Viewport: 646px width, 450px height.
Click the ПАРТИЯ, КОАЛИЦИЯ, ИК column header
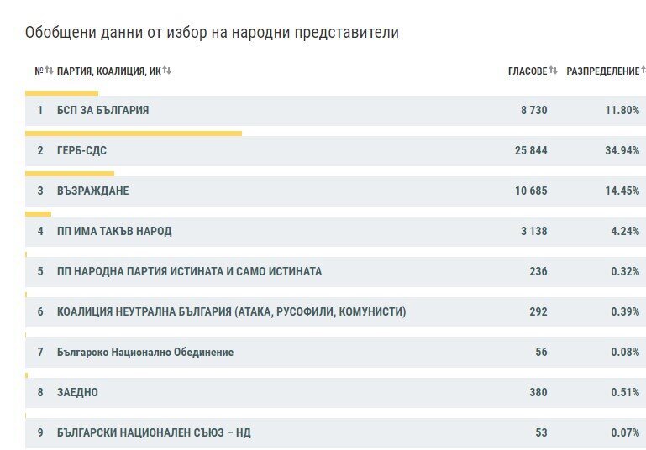pyautogui.click(x=108, y=71)
